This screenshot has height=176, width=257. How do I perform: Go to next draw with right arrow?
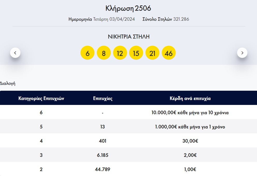[x=242, y=53]
